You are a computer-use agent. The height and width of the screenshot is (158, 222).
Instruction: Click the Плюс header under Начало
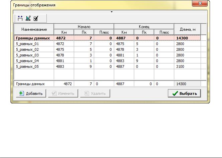pos(104,32)
